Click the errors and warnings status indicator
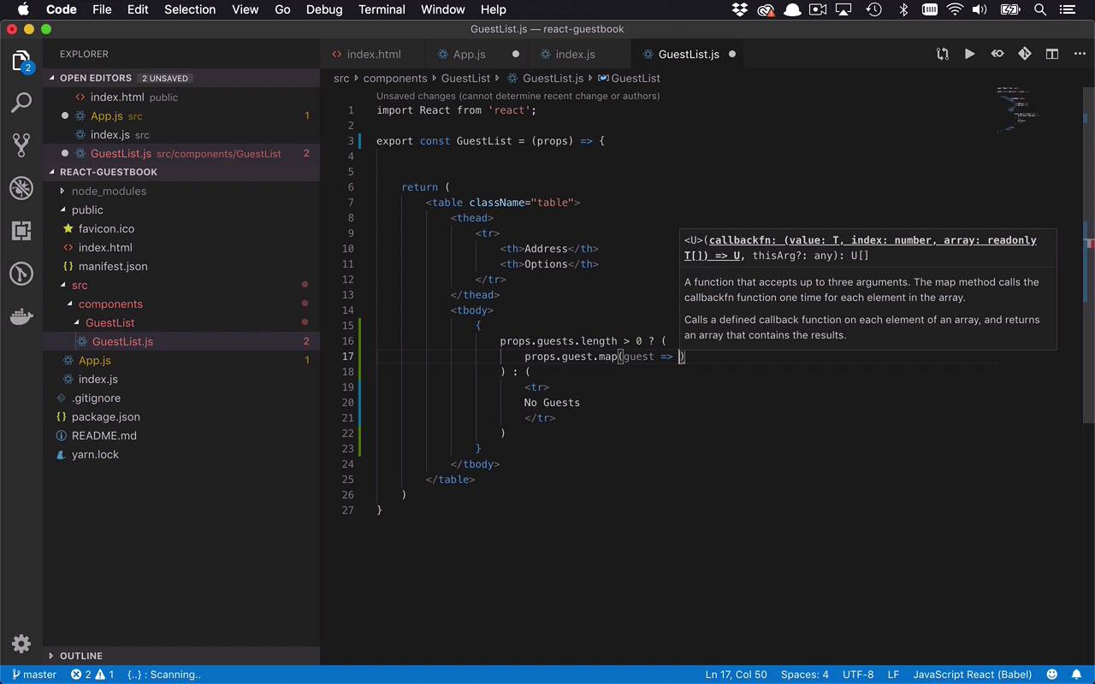 coord(92,675)
